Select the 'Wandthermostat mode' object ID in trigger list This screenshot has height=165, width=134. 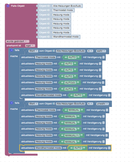pyautogui.click(x=66, y=37)
